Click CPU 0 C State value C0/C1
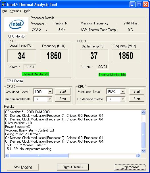The width and height of the screenshot is (150, 173). tap(30, 67)
